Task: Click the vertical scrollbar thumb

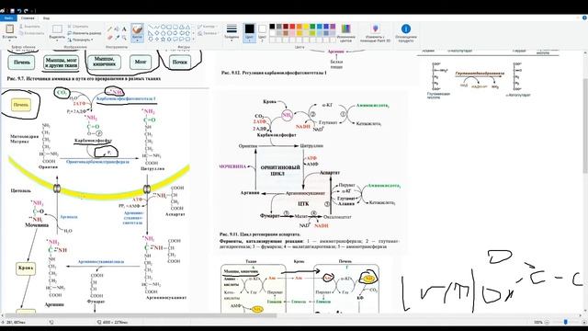Action: tap(585, 126)
